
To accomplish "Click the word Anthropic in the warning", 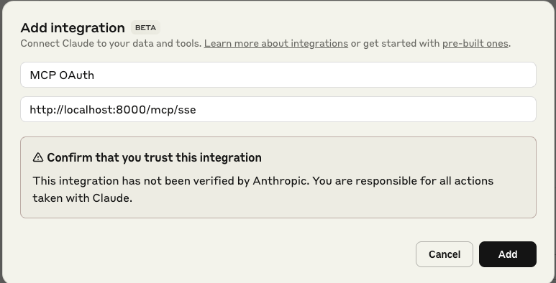I will pos(281,181).
